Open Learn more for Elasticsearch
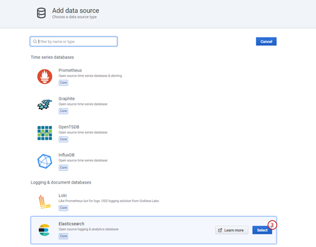316x247 pixels. pos(232,230)
